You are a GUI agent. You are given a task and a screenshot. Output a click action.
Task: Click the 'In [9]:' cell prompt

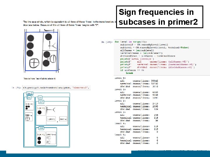16,88
